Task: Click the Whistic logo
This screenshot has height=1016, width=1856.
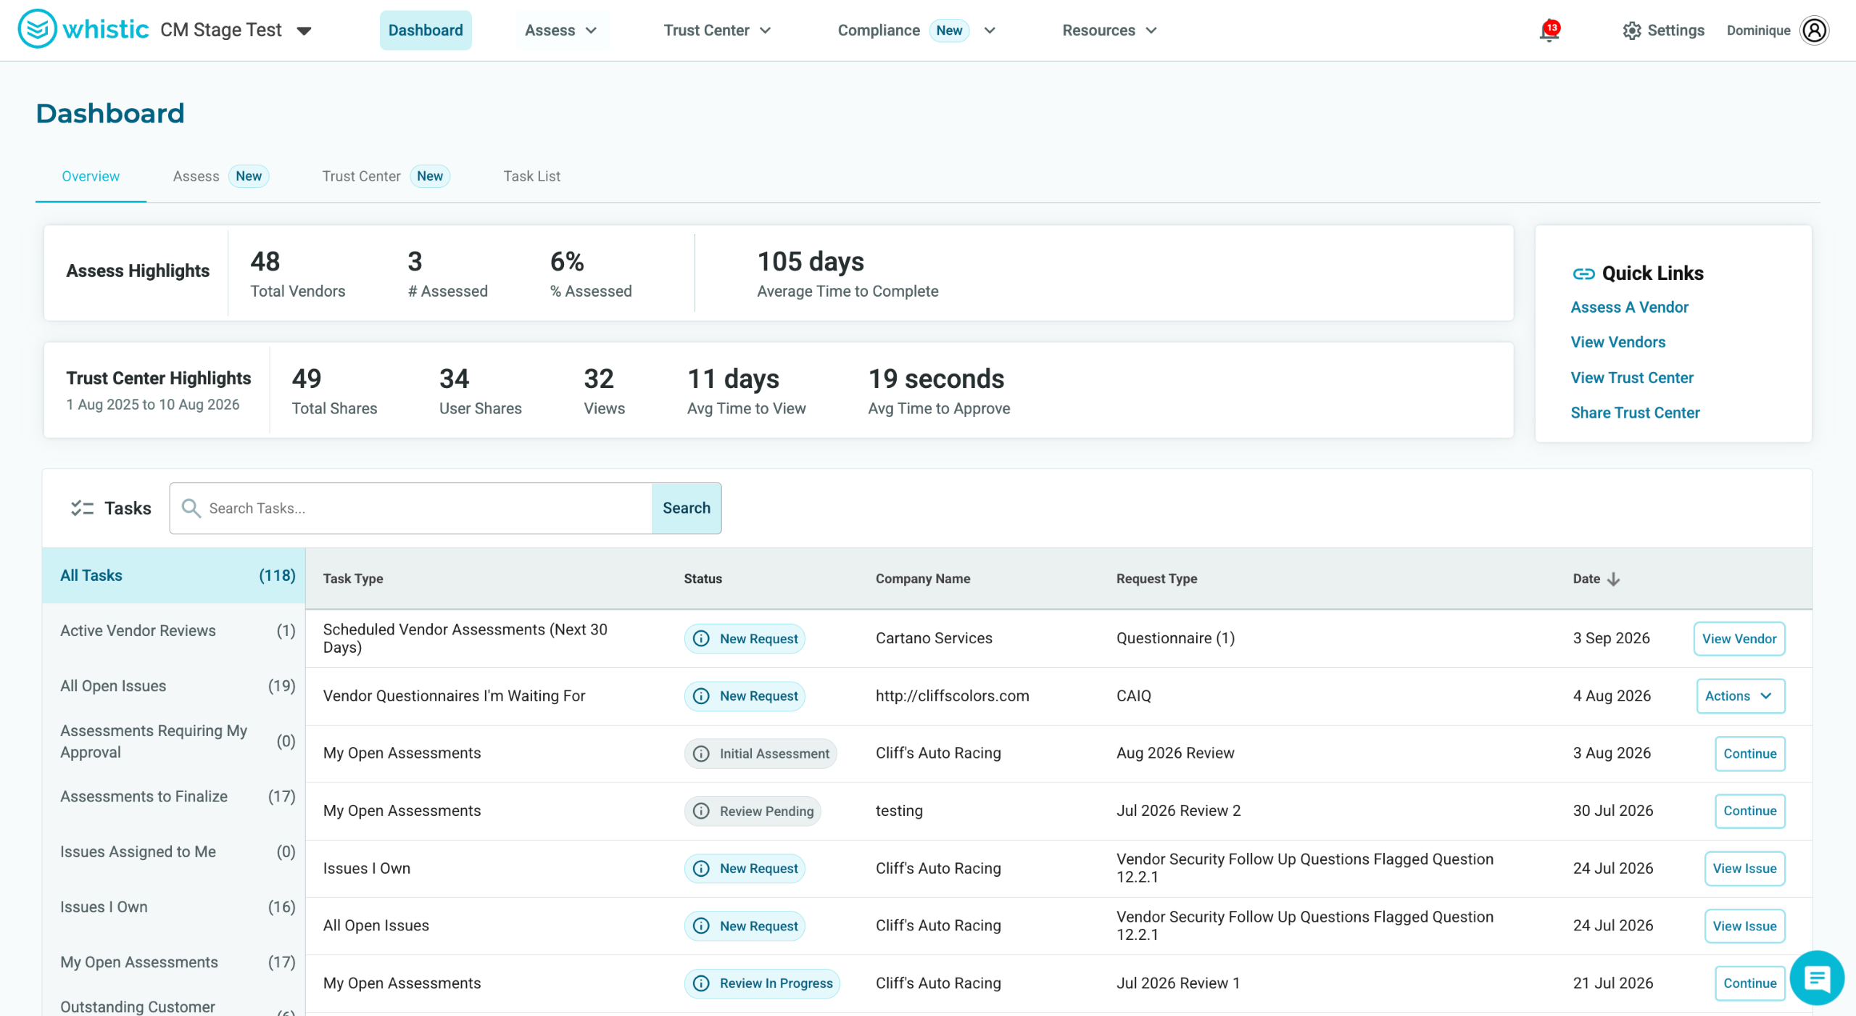Action: pos(83,29)
